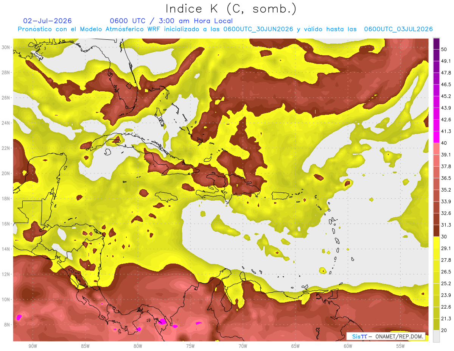The width and height of the screenshot is (454, 351).
Task: Click color scale value '46.5'
Action: 446,84
